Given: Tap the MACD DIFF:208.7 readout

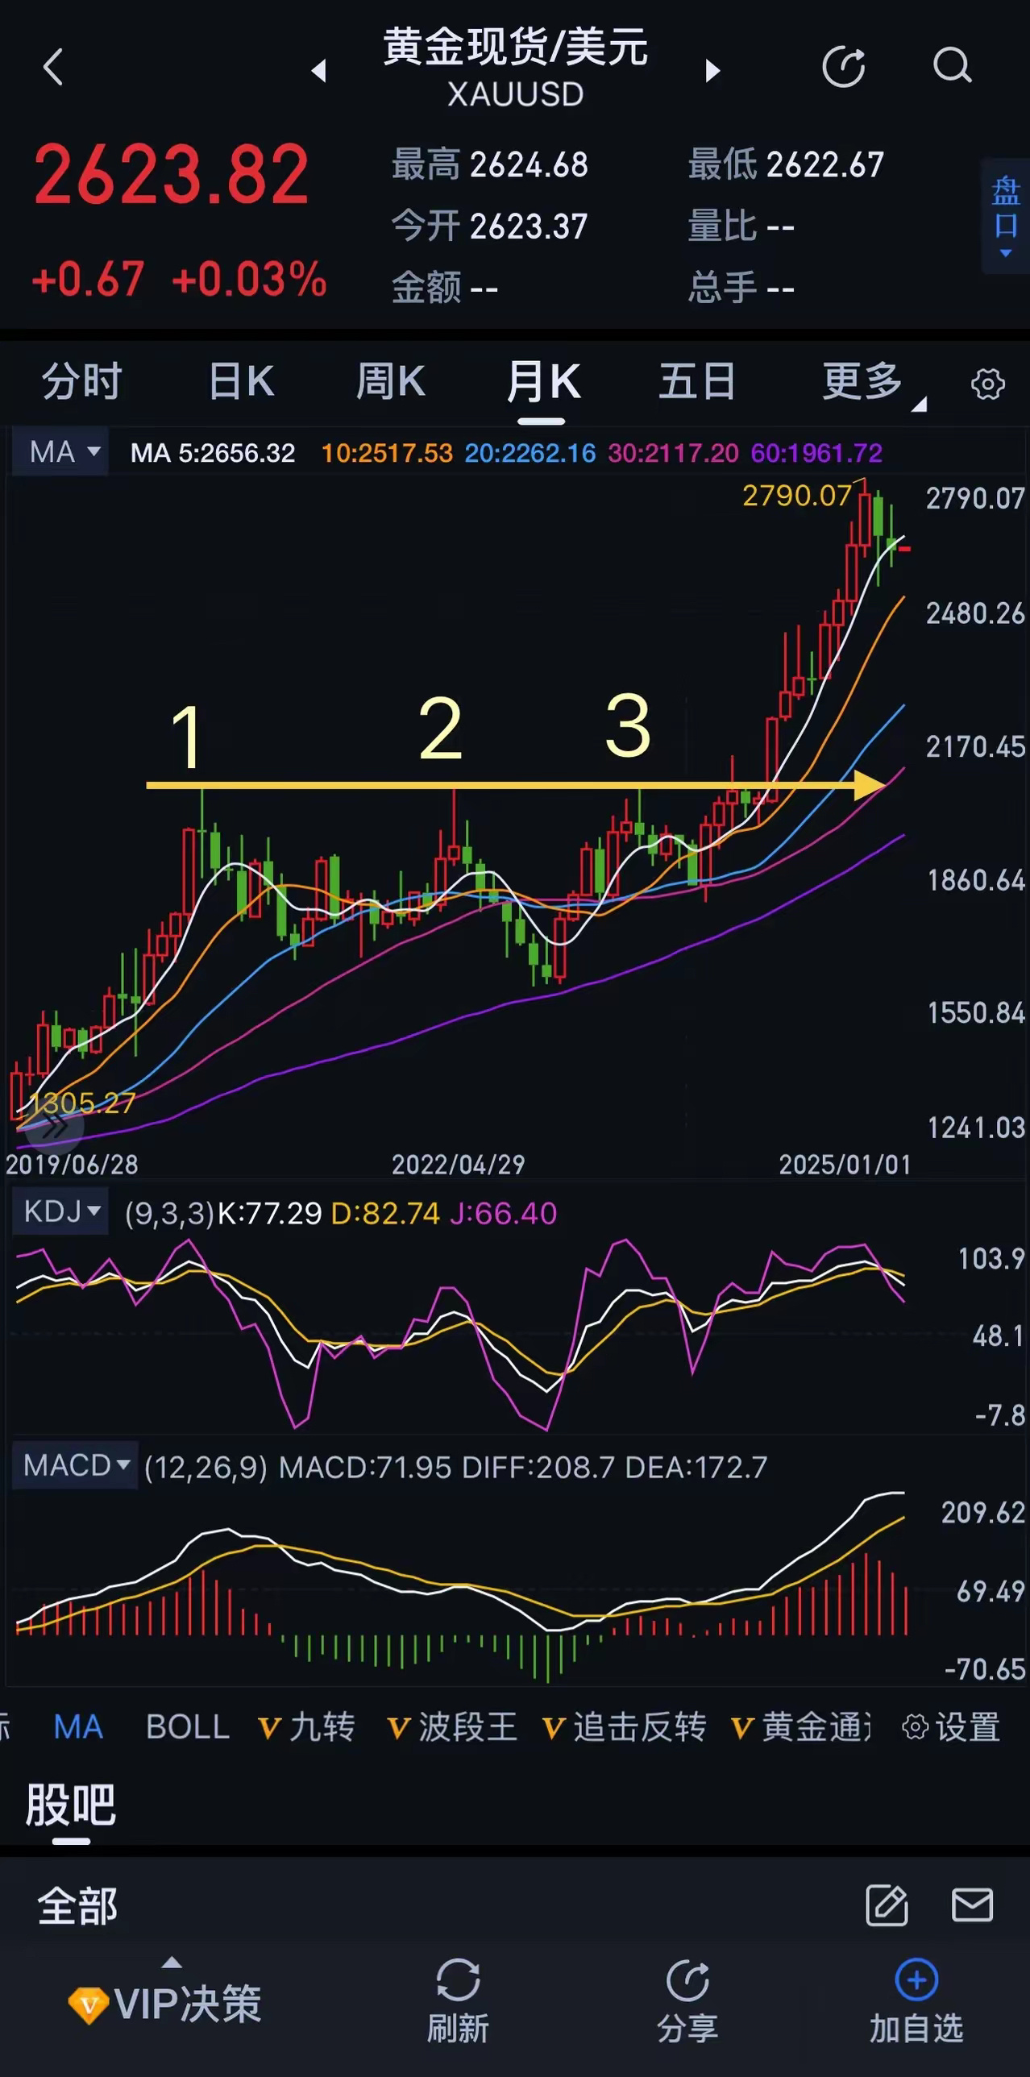Looking at the screenshot, I should click(538, 1468).
